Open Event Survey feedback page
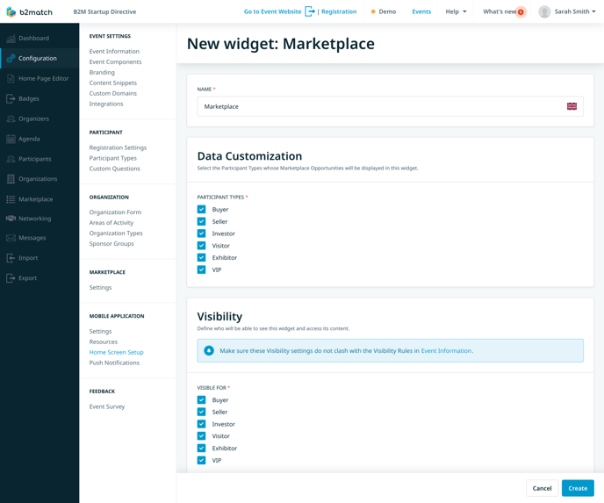 pyautogui.click(x=107, y=406)
